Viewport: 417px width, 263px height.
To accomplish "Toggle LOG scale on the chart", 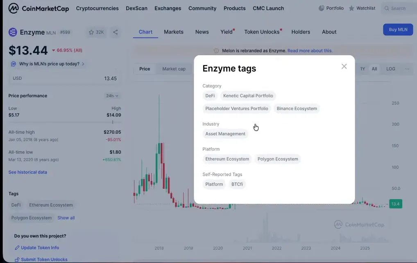I will pyautogui.click(x=390, y=69).
